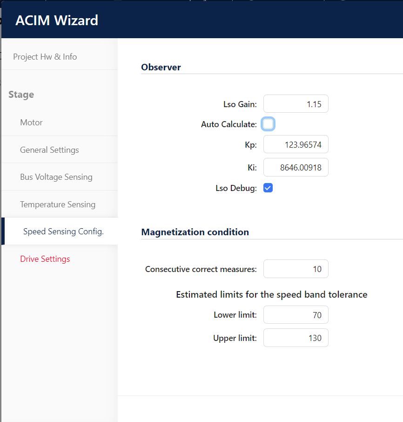403x422 pixels.
Task: Click the Stage group heading
Action: click(21, 95)
